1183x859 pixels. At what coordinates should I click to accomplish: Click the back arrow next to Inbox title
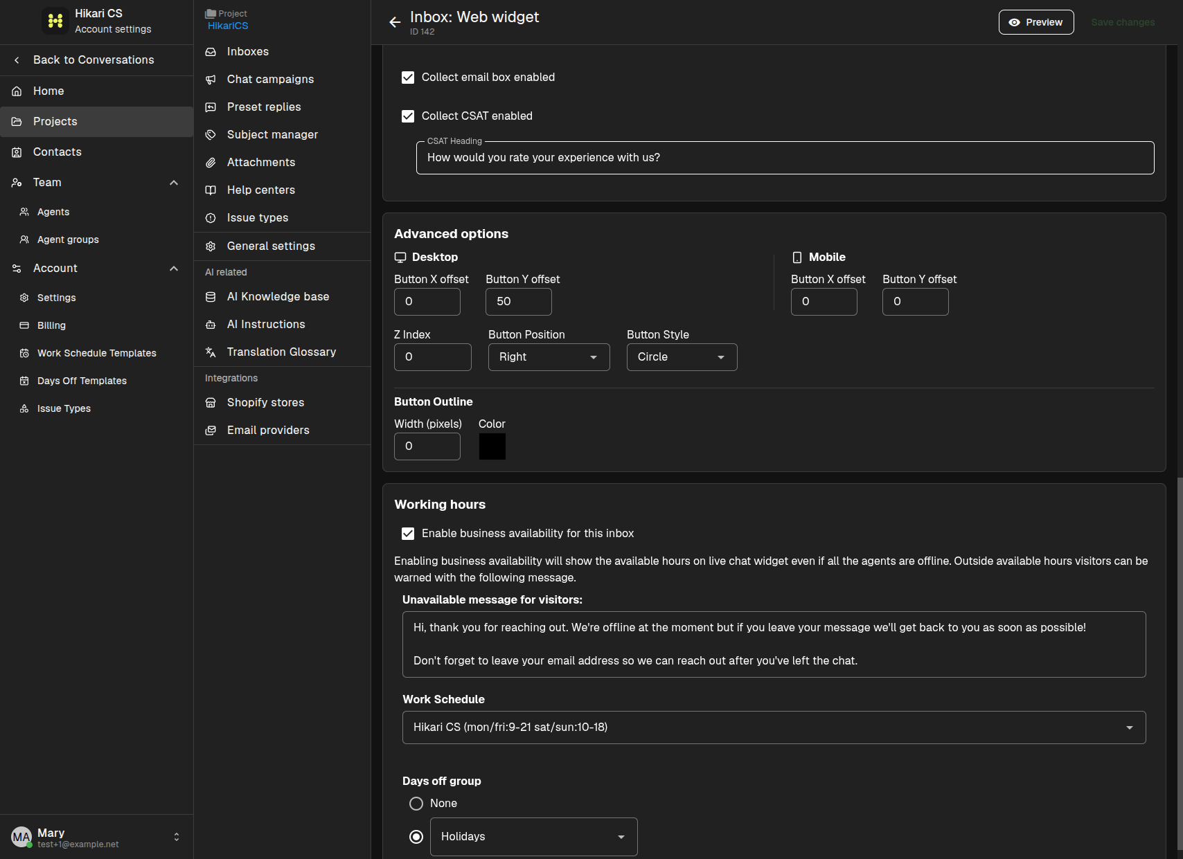click(395, 22)
